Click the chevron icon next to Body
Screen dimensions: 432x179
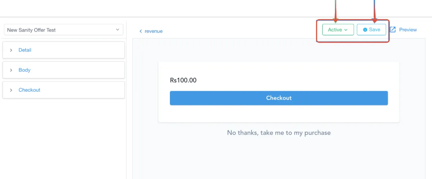coord(11,70)
